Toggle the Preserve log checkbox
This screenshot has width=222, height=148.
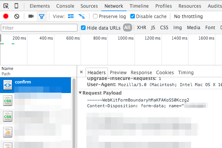tap(95, 16)
